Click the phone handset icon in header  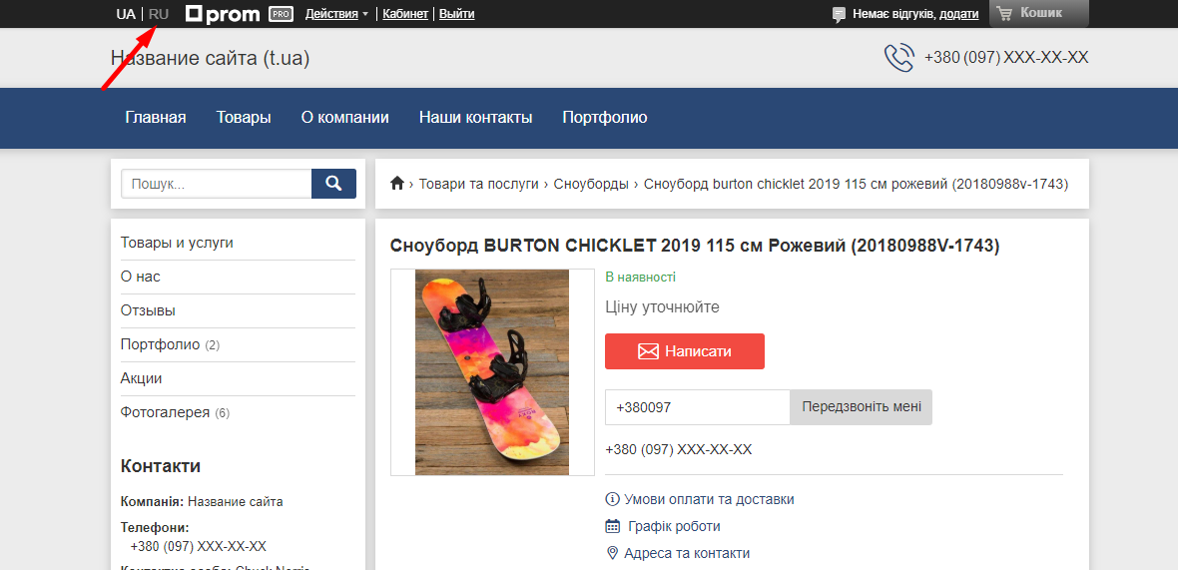[x=899, y=58]
